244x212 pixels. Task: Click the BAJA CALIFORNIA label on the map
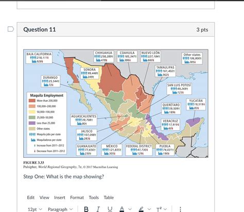[x=39, y=54]
